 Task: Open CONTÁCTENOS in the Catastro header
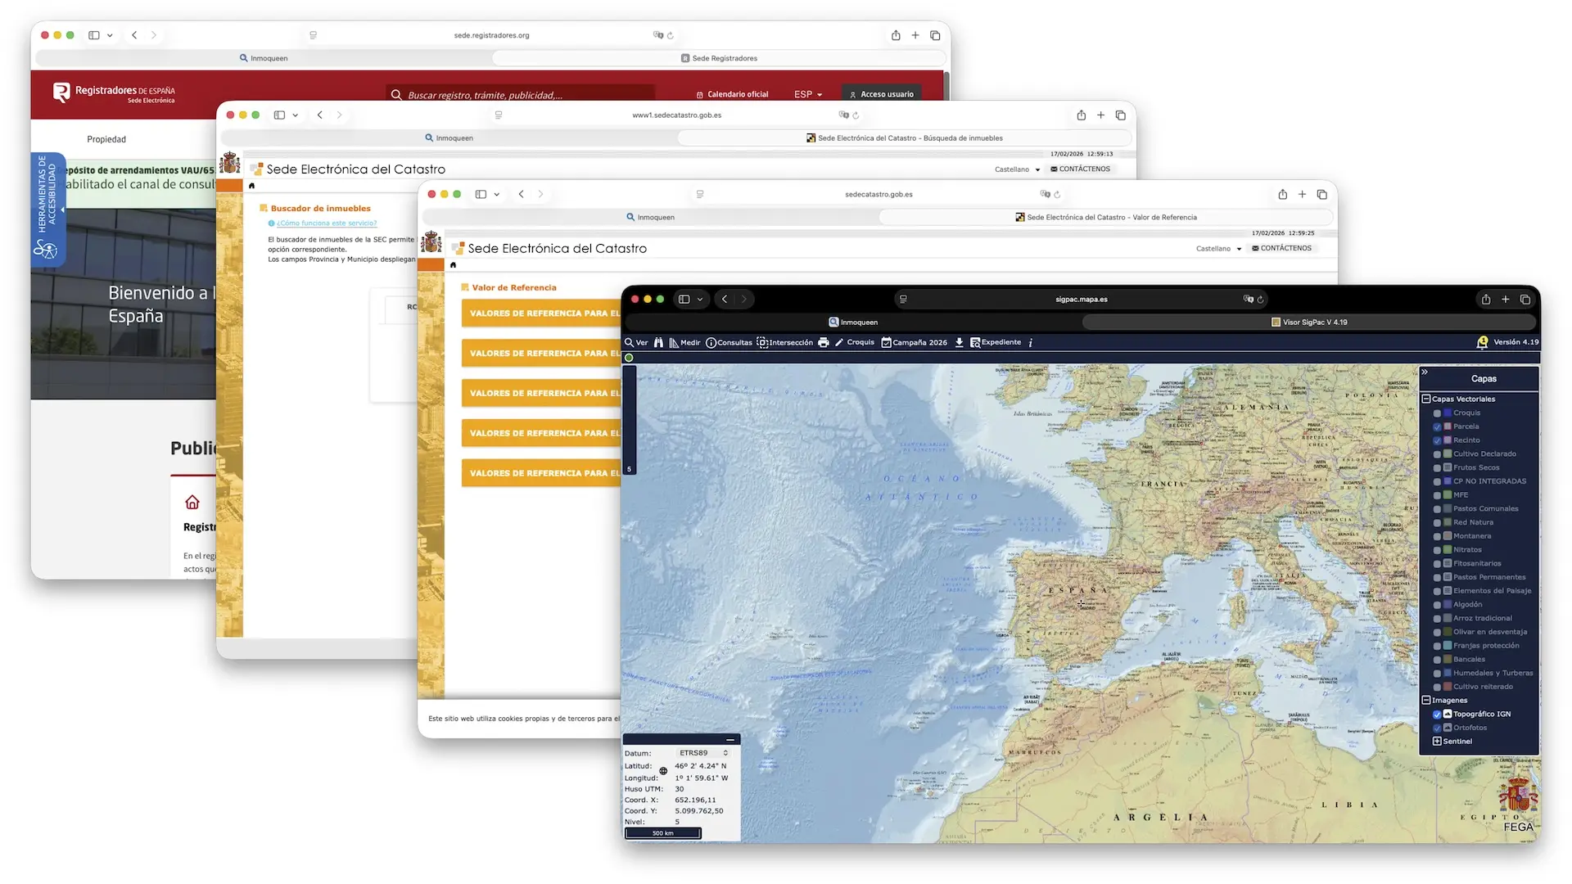[x=1281, y=248]
